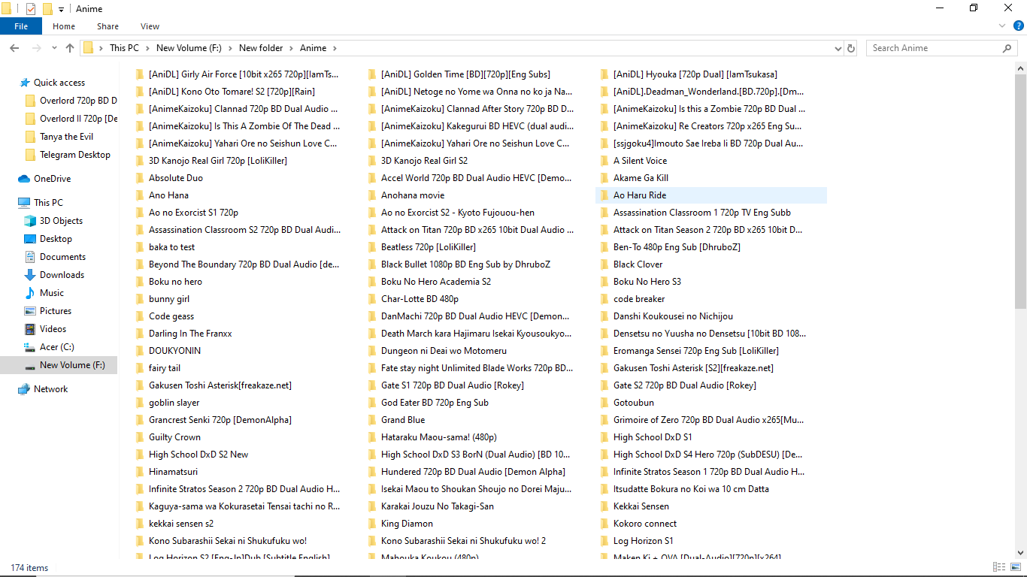Viewport: 1027px width, 577px height.
Task: Open Customize Quick Access Toolbar dropdown
Action: click(x=62, y=9)
